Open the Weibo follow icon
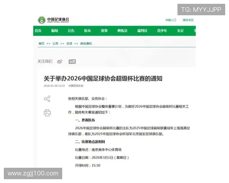Image resolution: width=229 pixels, height=183 pixels. pyautogui.click(x=60, y=61)
